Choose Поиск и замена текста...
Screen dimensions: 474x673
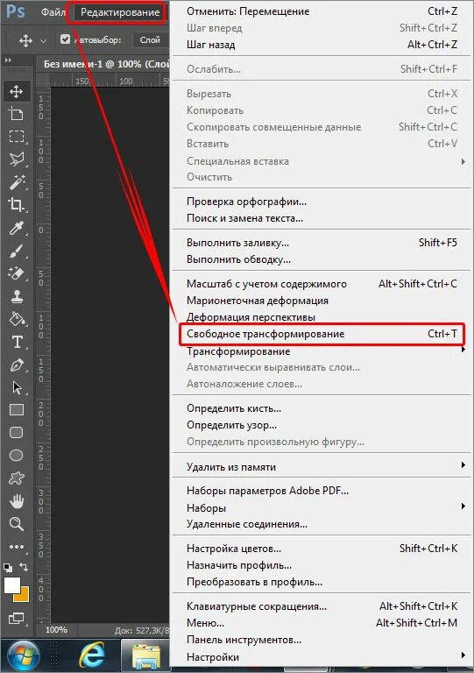tap(322, 218)
